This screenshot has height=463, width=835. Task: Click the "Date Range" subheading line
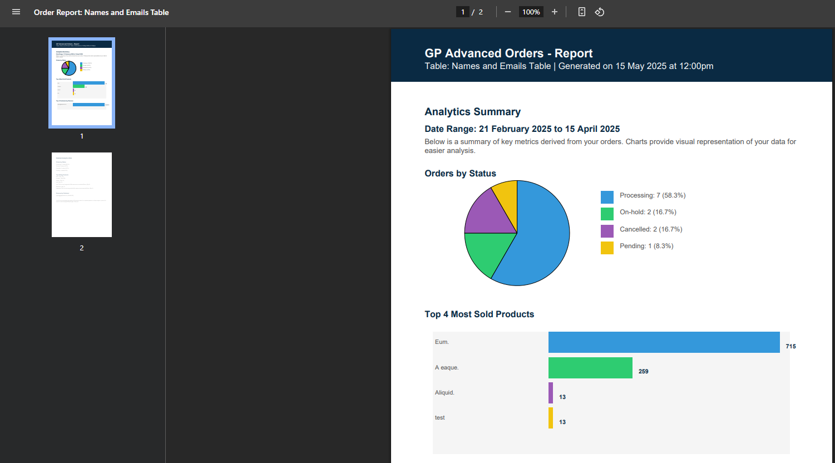(522, 129)
